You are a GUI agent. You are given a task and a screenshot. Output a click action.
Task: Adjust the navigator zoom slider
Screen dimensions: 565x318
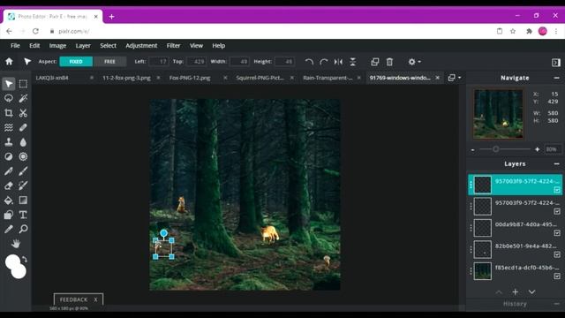point(496,149)
